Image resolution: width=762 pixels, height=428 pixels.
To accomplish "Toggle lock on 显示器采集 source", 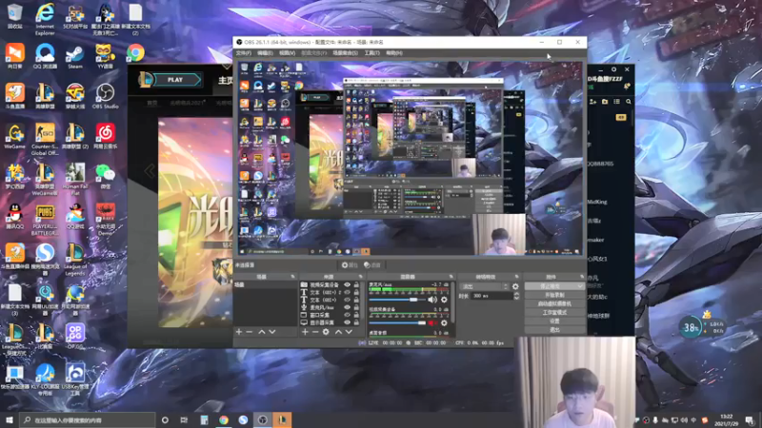I will (x=356, y=322).
